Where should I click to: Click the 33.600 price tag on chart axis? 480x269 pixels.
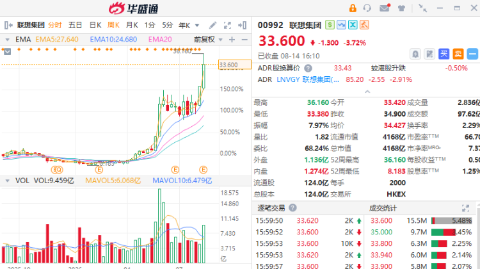(234, 65)
